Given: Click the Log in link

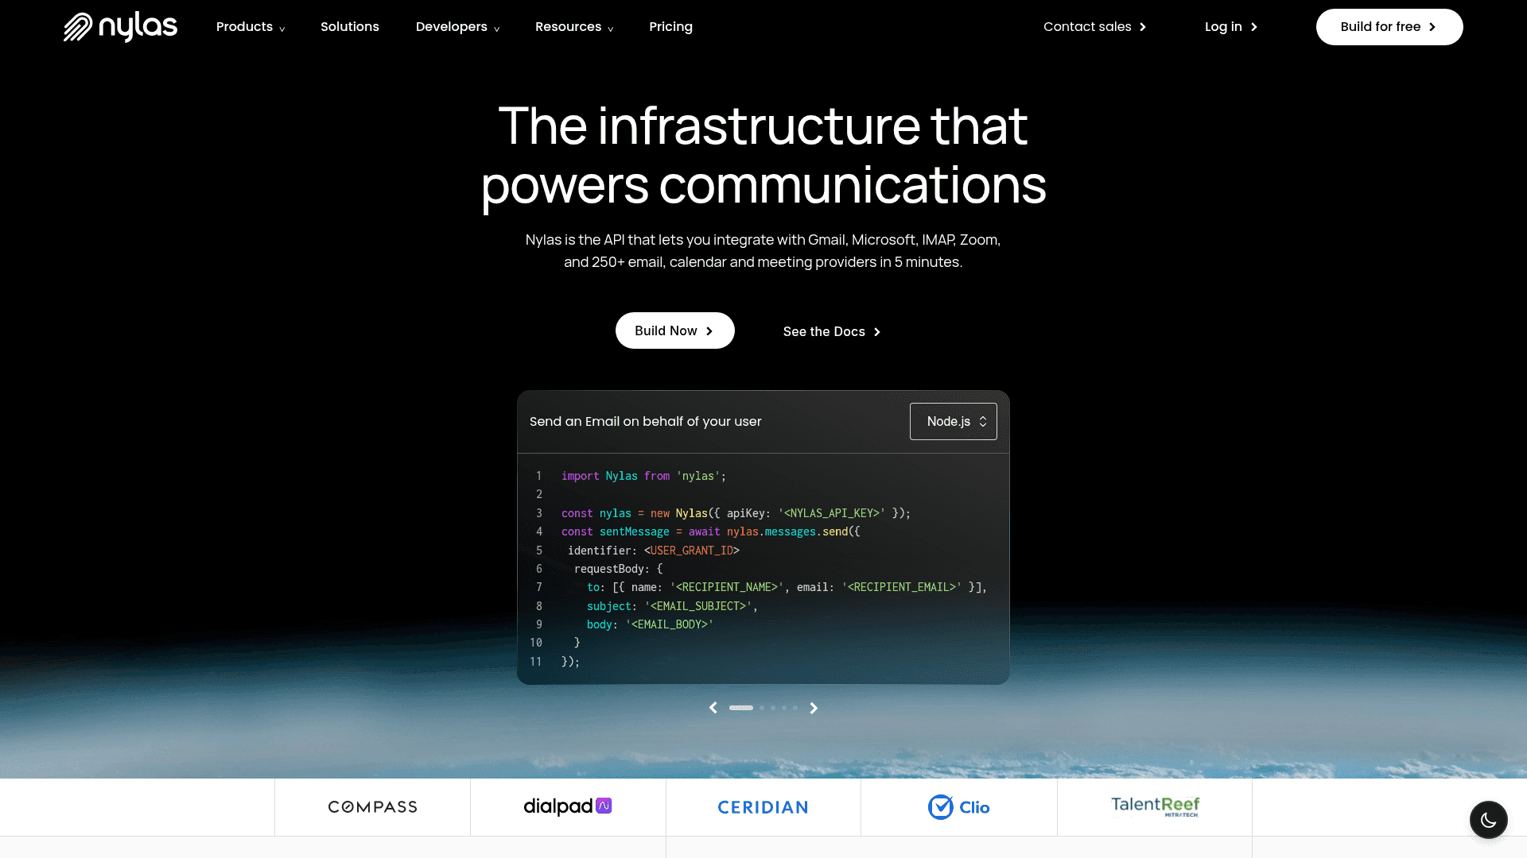Looking at the screenshot, I should pos(1231,27).
